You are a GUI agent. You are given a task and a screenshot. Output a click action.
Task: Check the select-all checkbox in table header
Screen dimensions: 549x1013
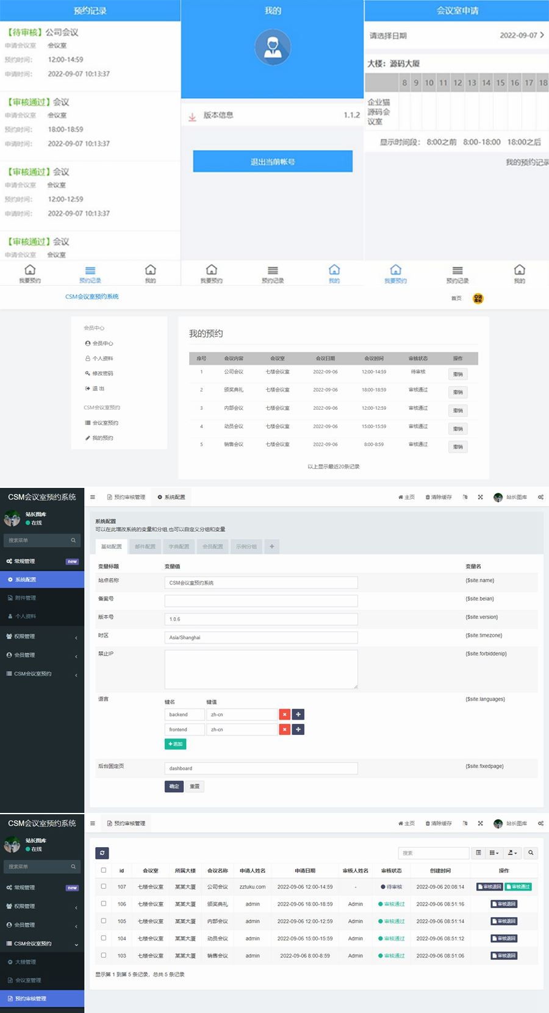point(104,870)
